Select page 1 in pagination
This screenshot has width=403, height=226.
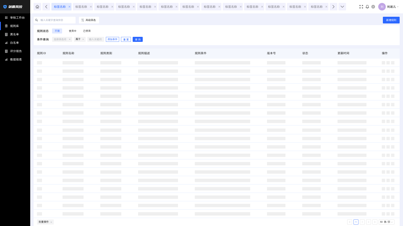[356, 222]
